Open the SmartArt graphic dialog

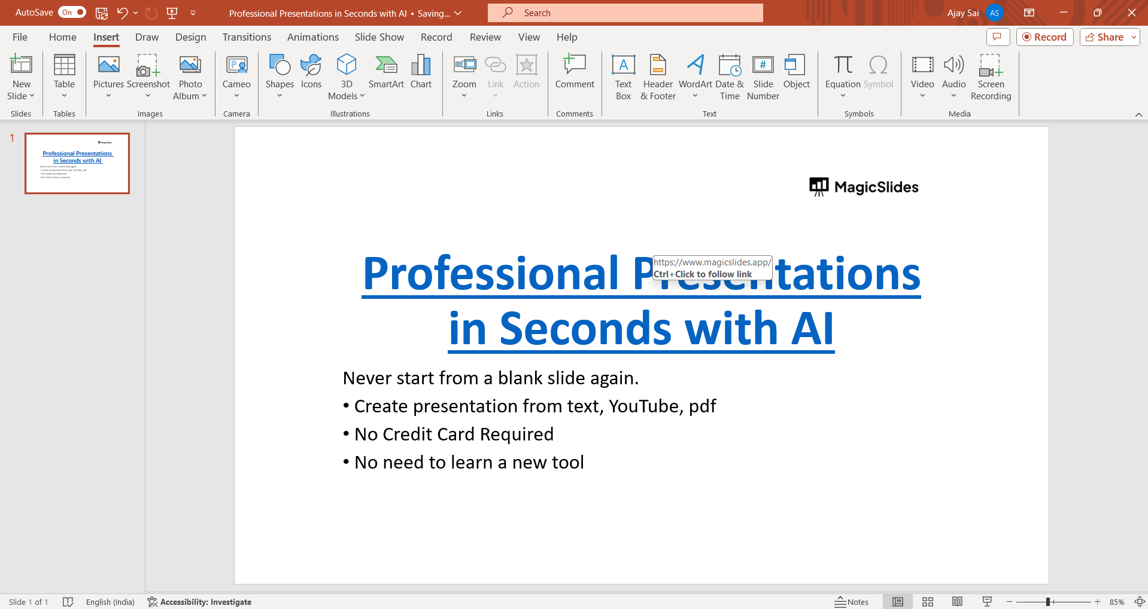tap(386, 72)
